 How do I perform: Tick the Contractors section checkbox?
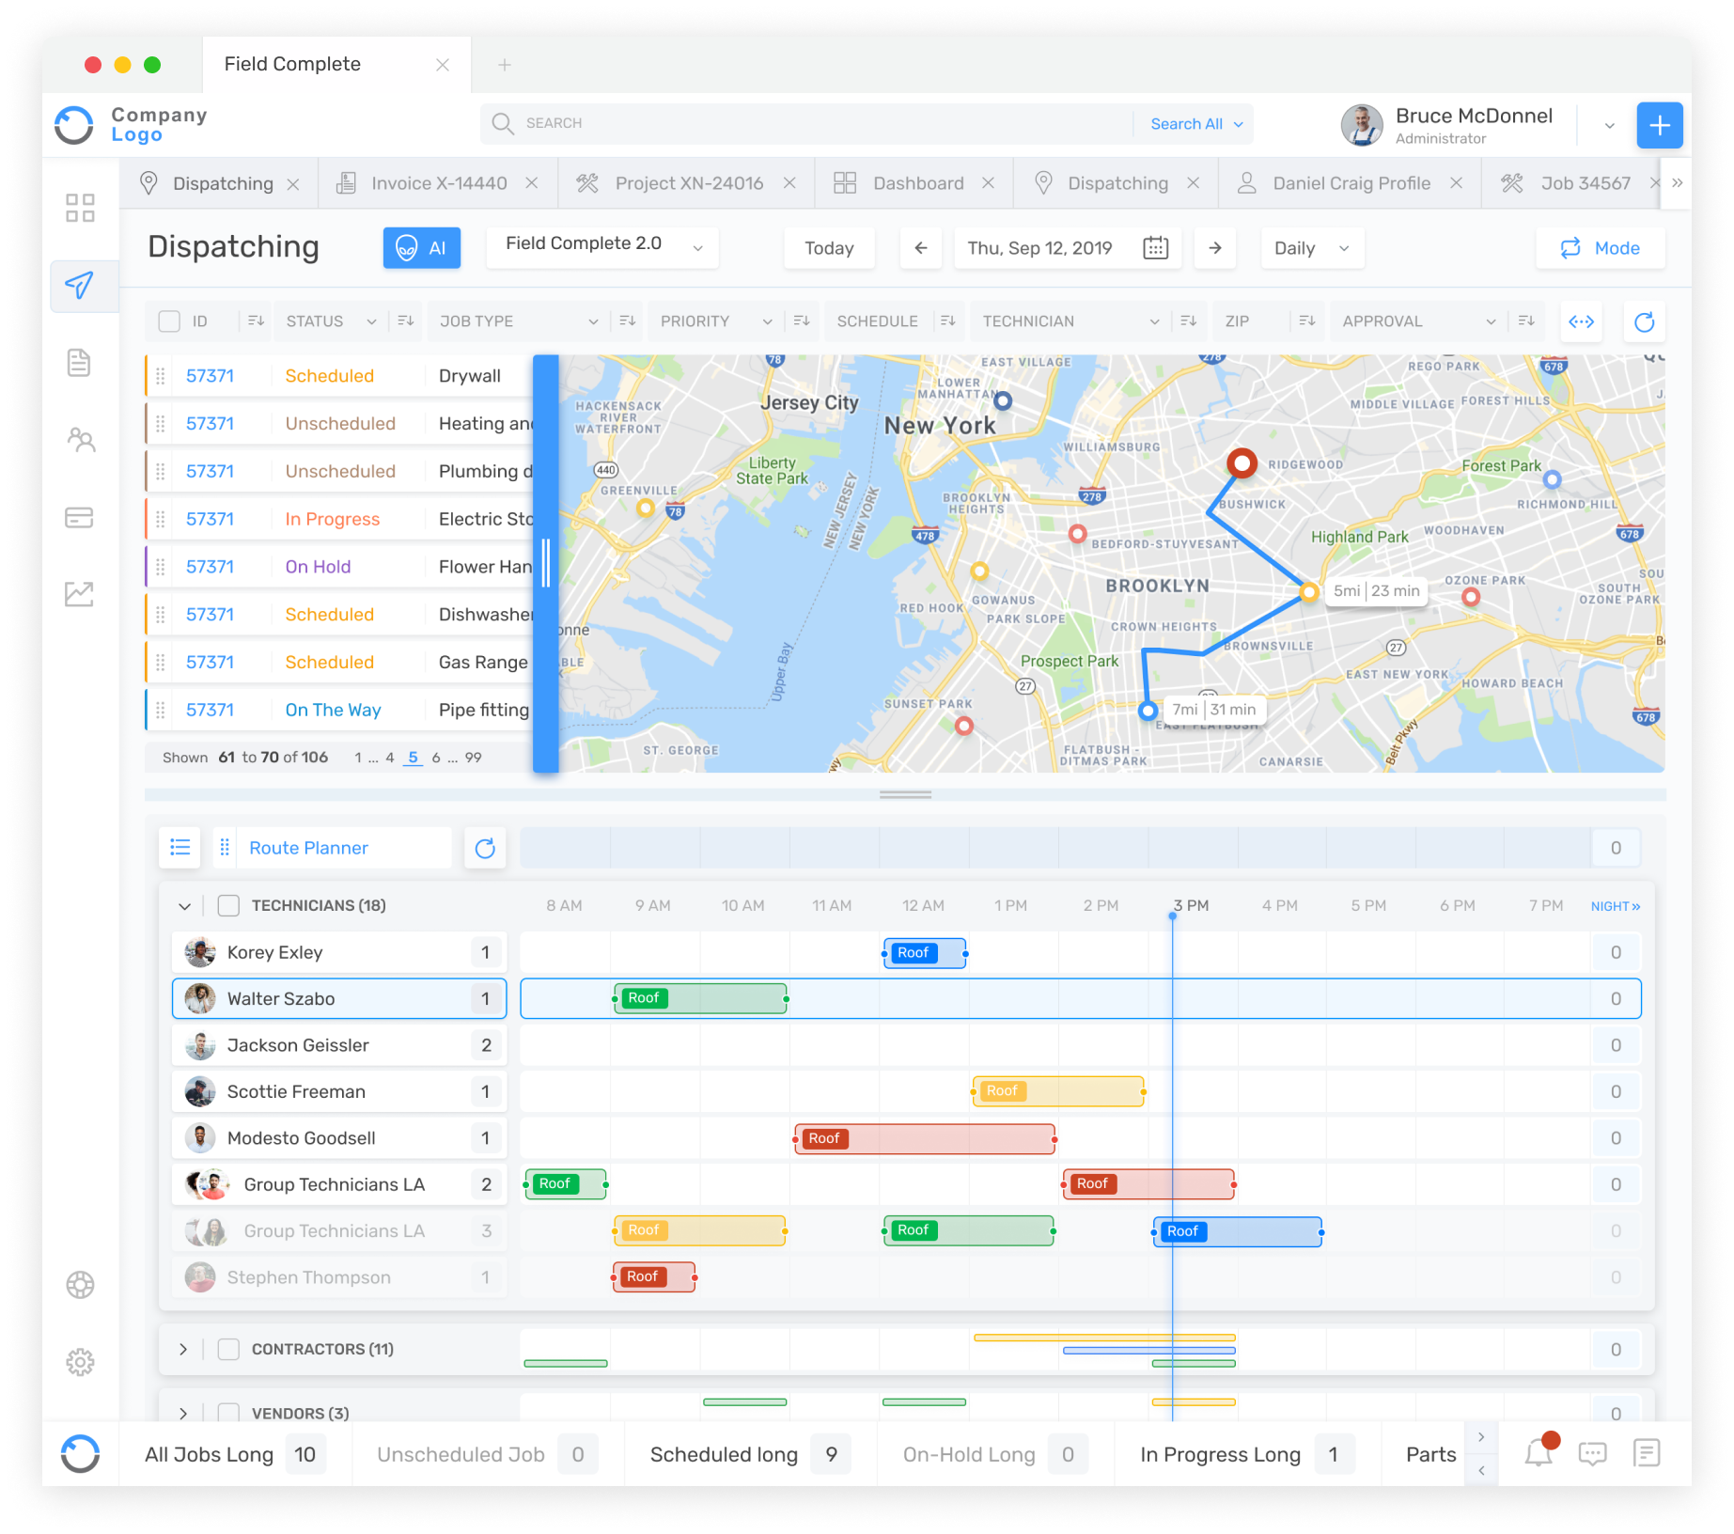pyautogui.click(x=227, y=1349)
